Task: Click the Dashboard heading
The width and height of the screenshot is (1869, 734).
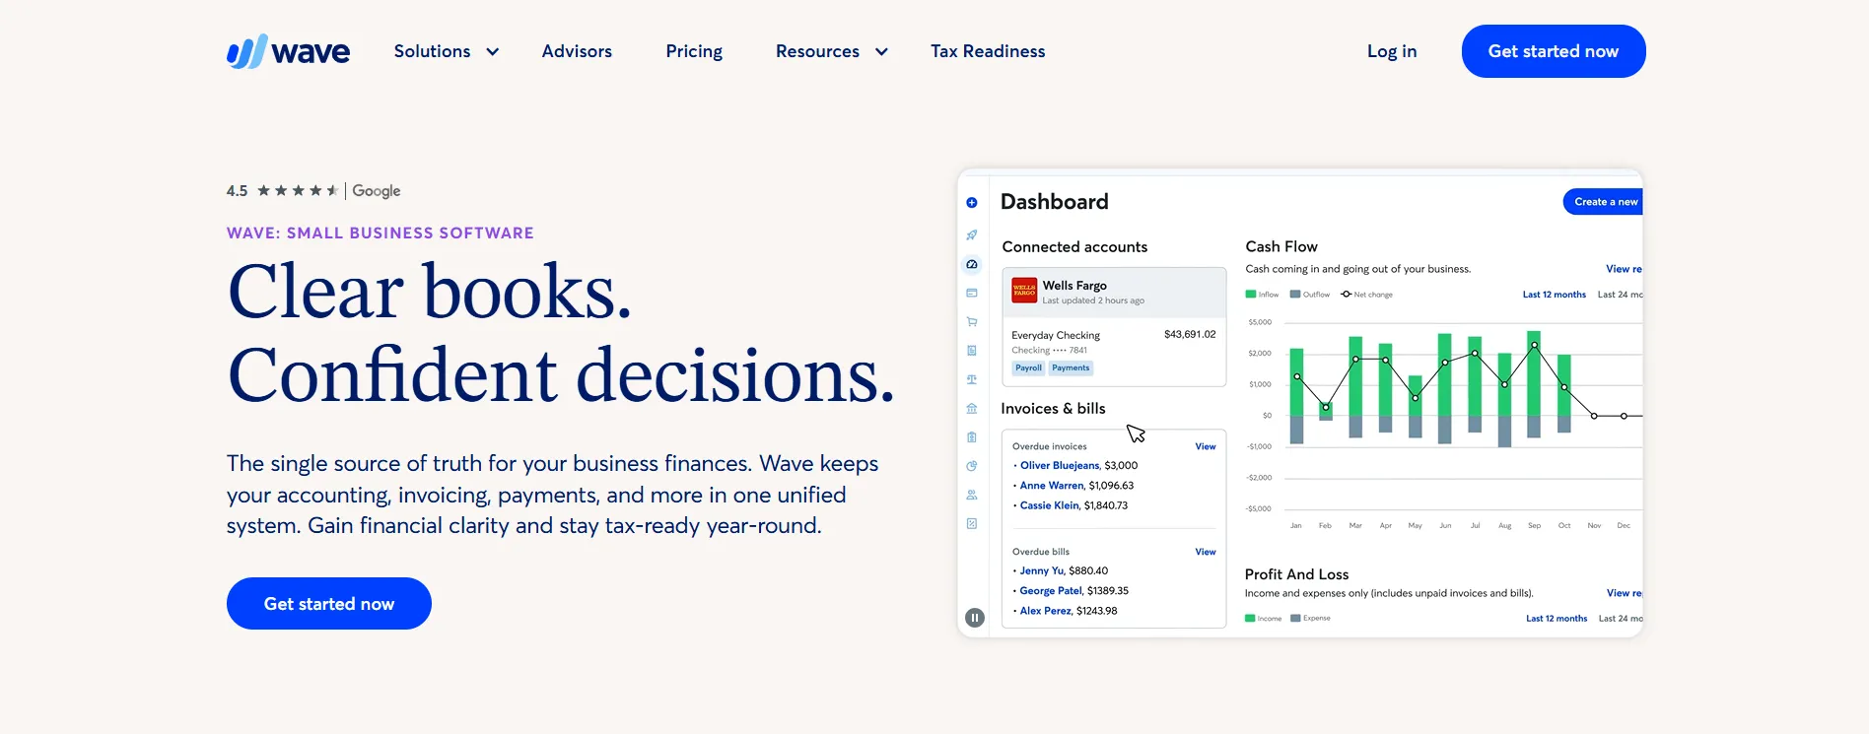Action: (x=1055, y=202)
